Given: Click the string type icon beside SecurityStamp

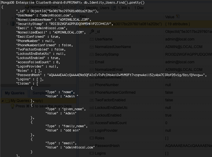Looking at the screenshot, I should 92,54.
